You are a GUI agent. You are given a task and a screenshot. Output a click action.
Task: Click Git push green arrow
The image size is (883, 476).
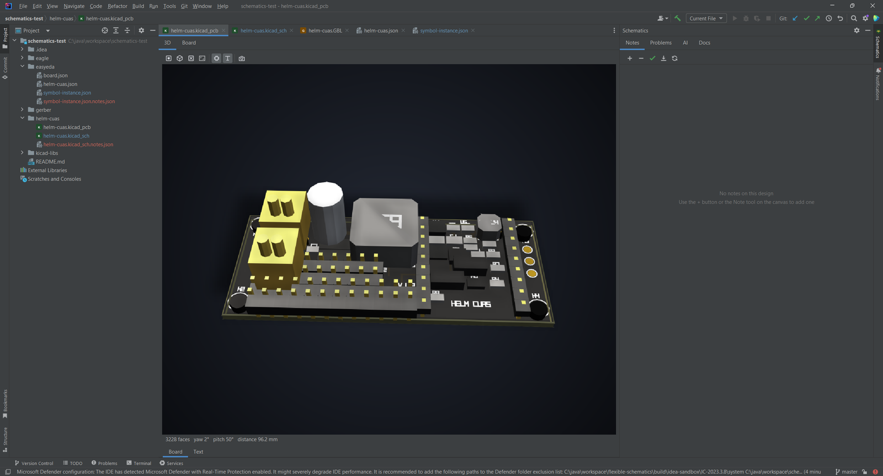tap(817, 18)
